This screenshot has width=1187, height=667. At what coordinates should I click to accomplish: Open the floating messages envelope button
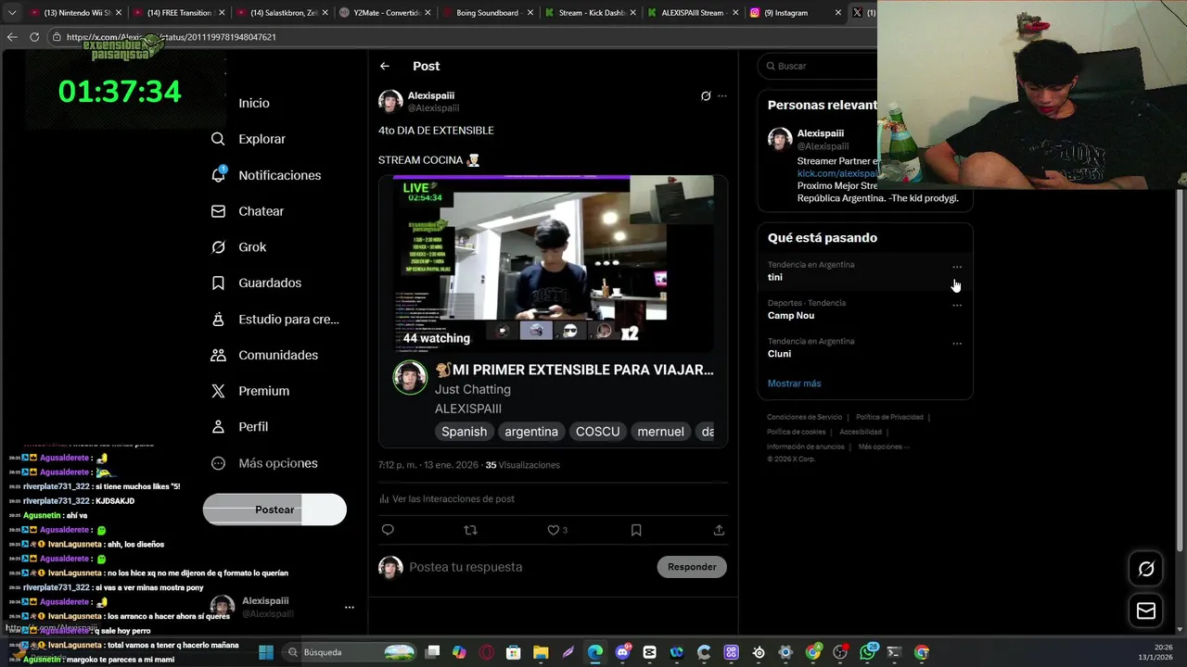click(x=1146, y=610)
